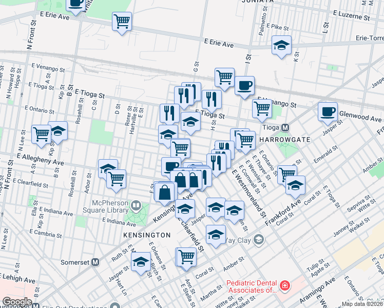
Task: Click the 'Somerset' station label
Action: [75, 262]
